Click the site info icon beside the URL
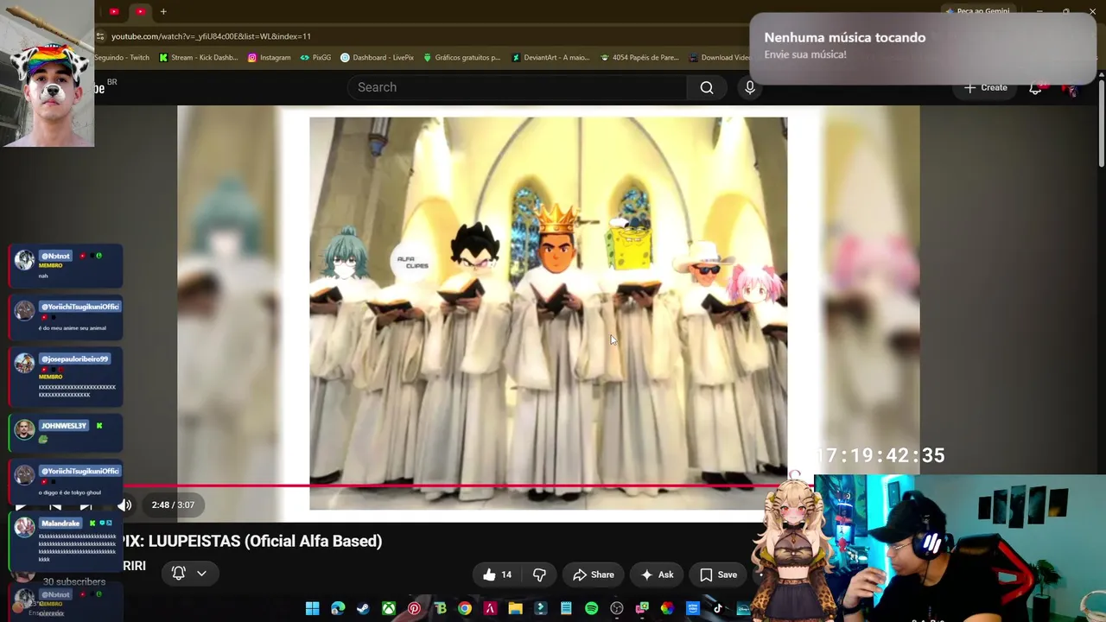Image resolution: width=1106 pixels, height=622 pixels. tap(101, 36)
